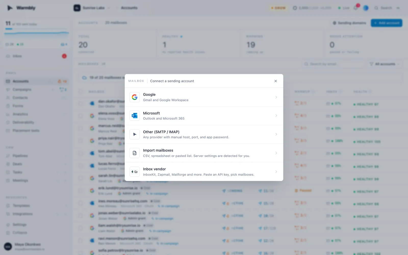Viewport: 408px width, 255px height.
Task: Open Sending domains
Action: [349, 23]
